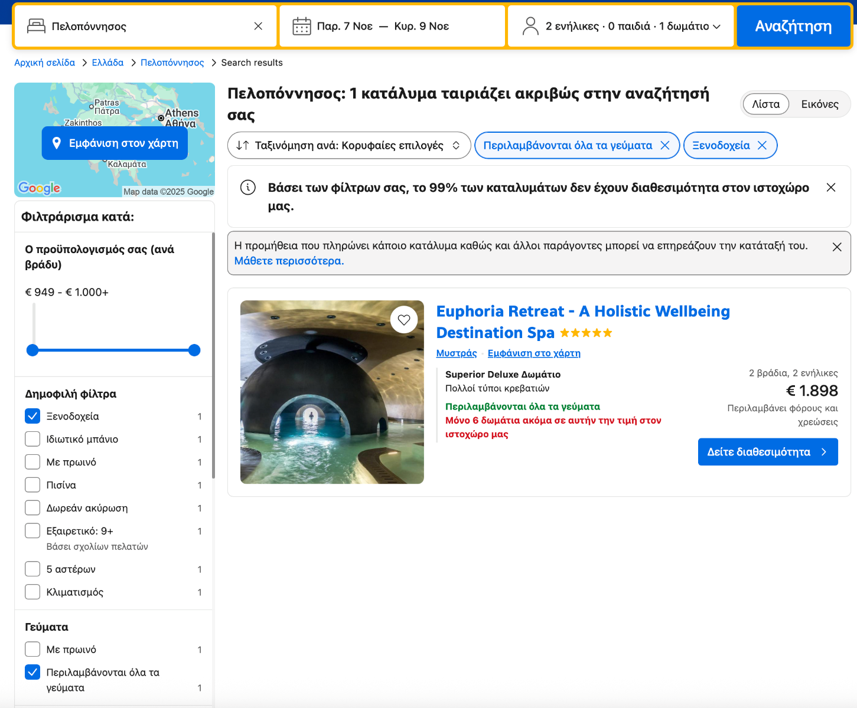
Task: Check Με πρωινό under Δημοφιλή φίλτρα
Action: [32, 462]
